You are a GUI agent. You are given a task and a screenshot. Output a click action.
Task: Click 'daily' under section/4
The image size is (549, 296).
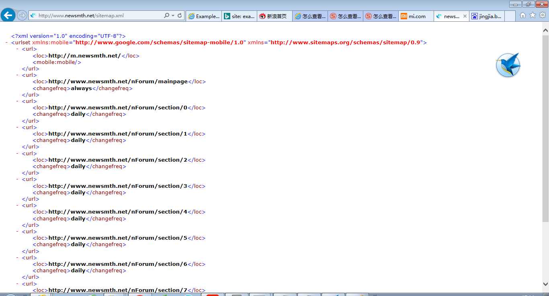[x=78, y=218]
